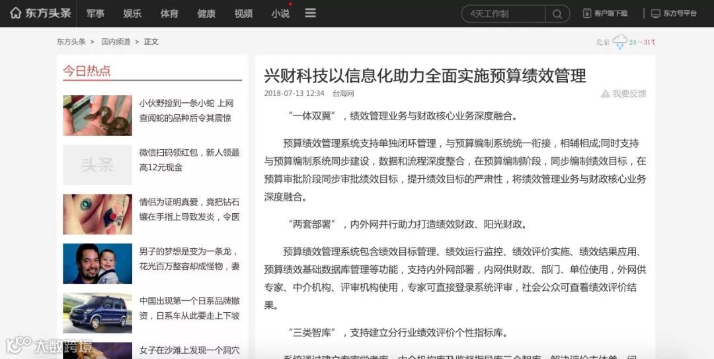Open headline 情侣为证明真爱
Viewport: 714px width, 359px height.
190,209
